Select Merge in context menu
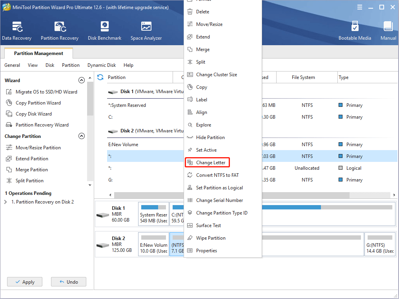Image resolution: width=399 pixels, height=299 pixels. tap(223, 50)
